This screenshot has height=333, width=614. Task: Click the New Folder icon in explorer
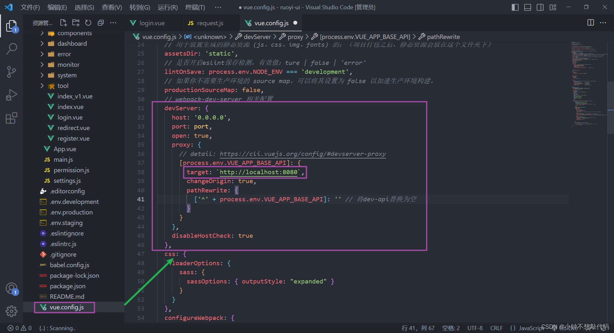[x=76, y=23]
